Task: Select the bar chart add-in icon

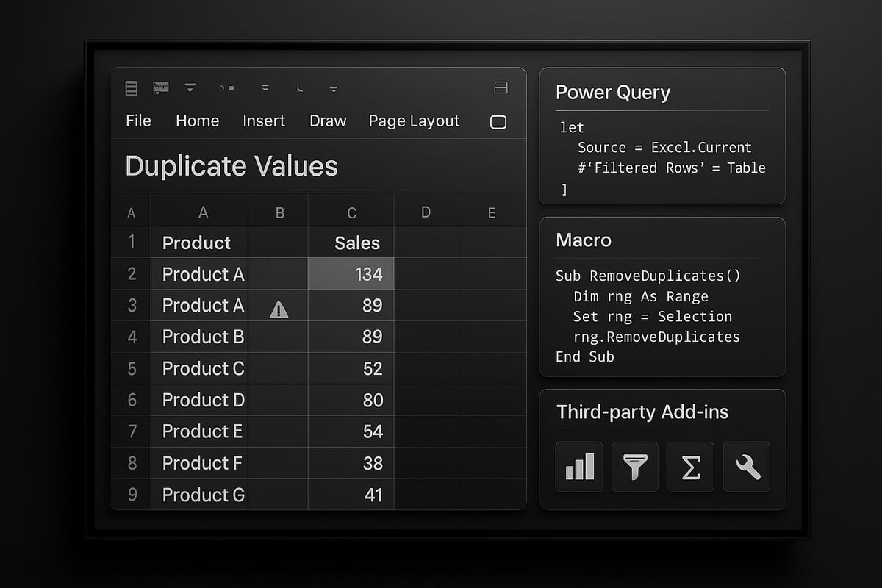Action: click(x=579, y=466)
